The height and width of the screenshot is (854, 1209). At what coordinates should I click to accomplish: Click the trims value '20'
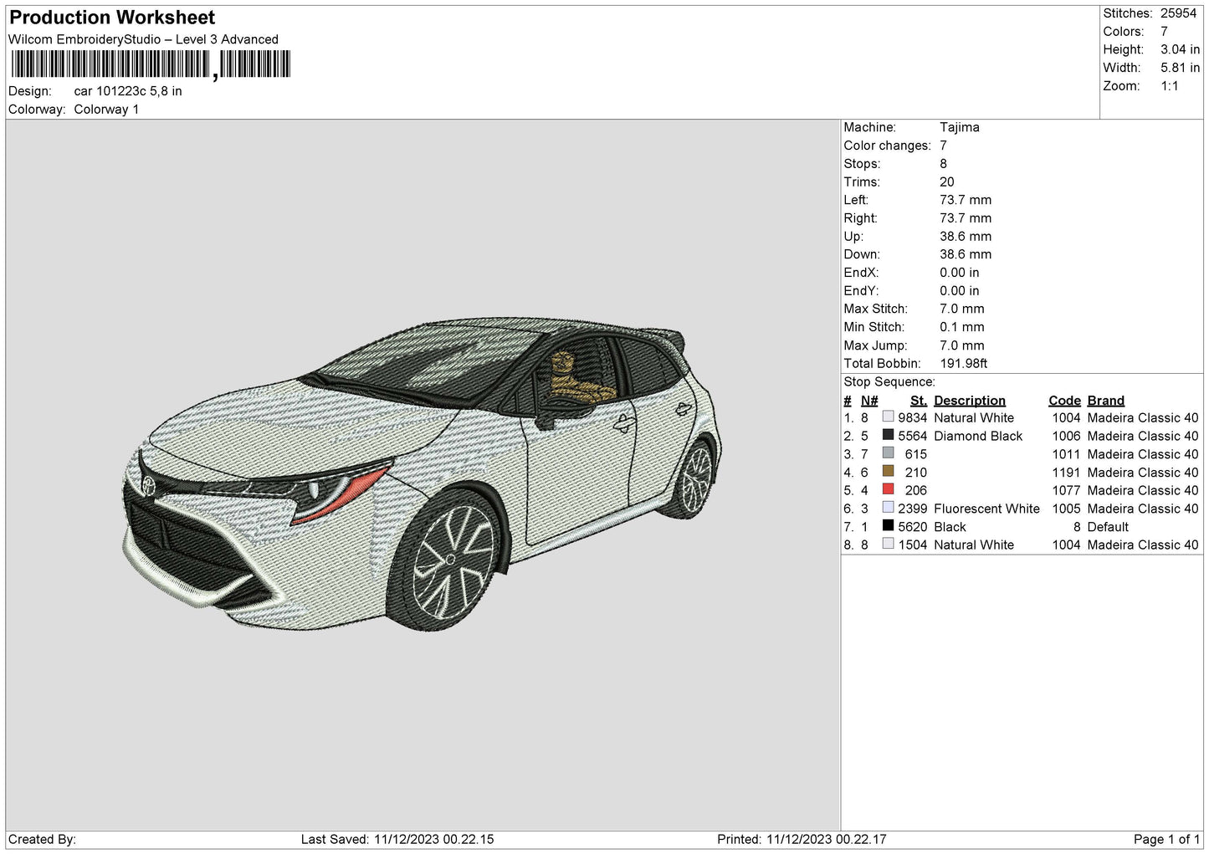tap(946, 182)
